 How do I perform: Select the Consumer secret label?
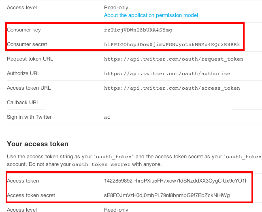point(27,44)
